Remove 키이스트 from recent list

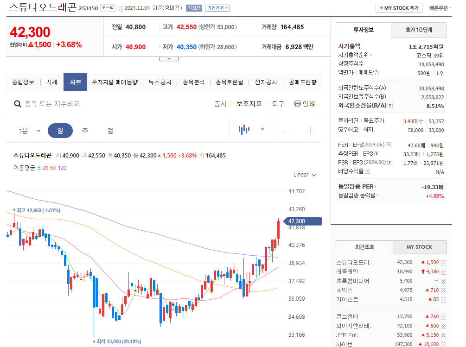(x=443, y=299)
